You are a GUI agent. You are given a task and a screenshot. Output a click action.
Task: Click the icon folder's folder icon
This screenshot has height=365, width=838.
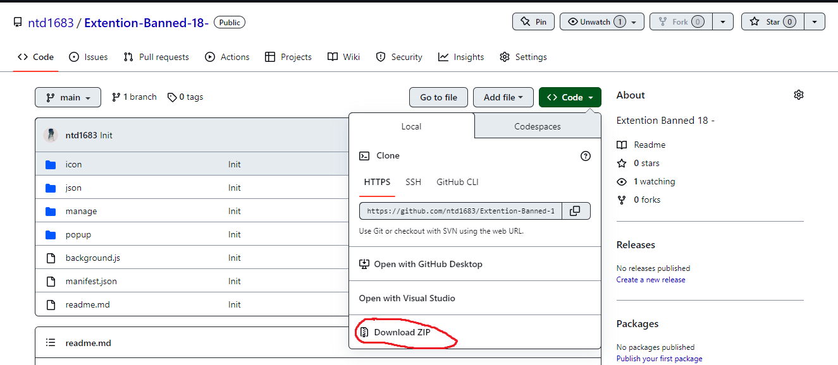click(51, 164)
